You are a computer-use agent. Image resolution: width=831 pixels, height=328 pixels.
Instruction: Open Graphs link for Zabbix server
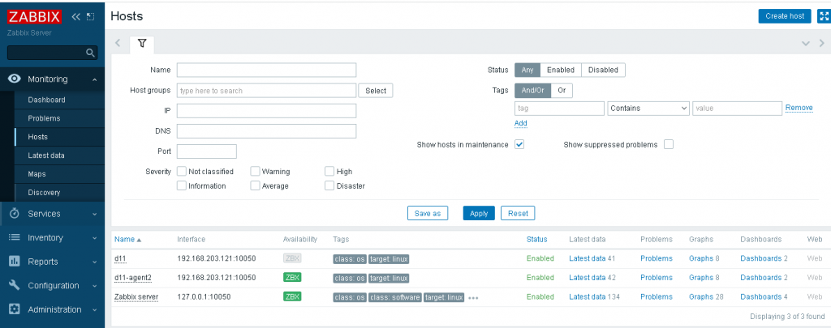pyautogui.click(x=701, y=296)
